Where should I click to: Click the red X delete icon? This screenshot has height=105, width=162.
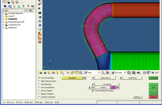(68, 73)
